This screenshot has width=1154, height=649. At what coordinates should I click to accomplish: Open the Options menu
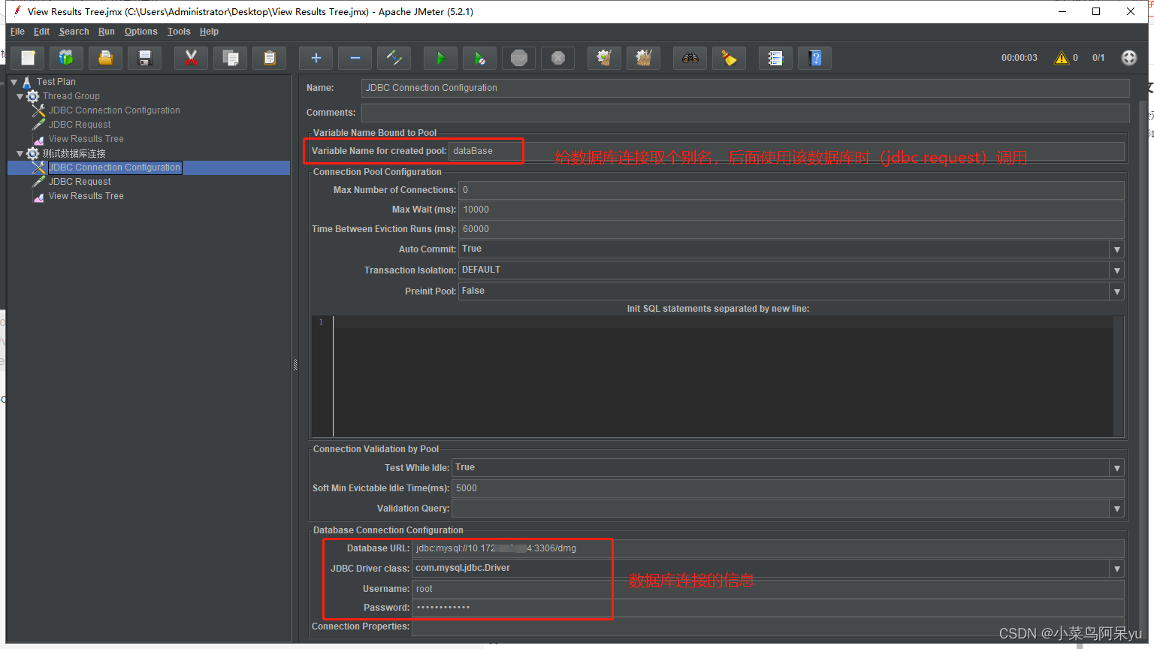click(140, 32)
